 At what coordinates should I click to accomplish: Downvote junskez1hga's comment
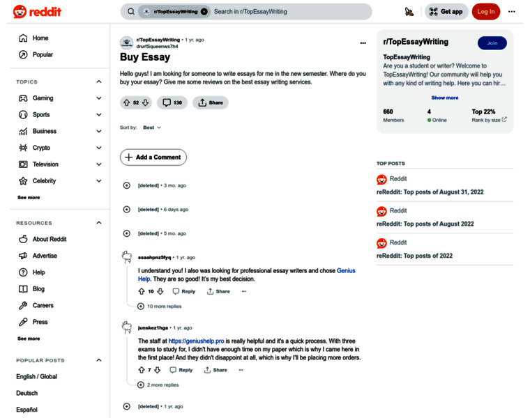[x=157, y=370]
